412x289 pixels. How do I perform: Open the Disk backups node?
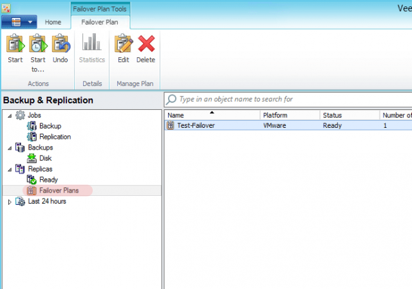pyautogui.click(x=46, y=158)
